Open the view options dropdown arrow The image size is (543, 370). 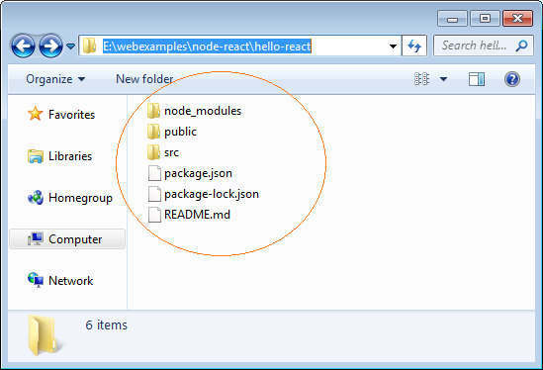coord(443,79)
